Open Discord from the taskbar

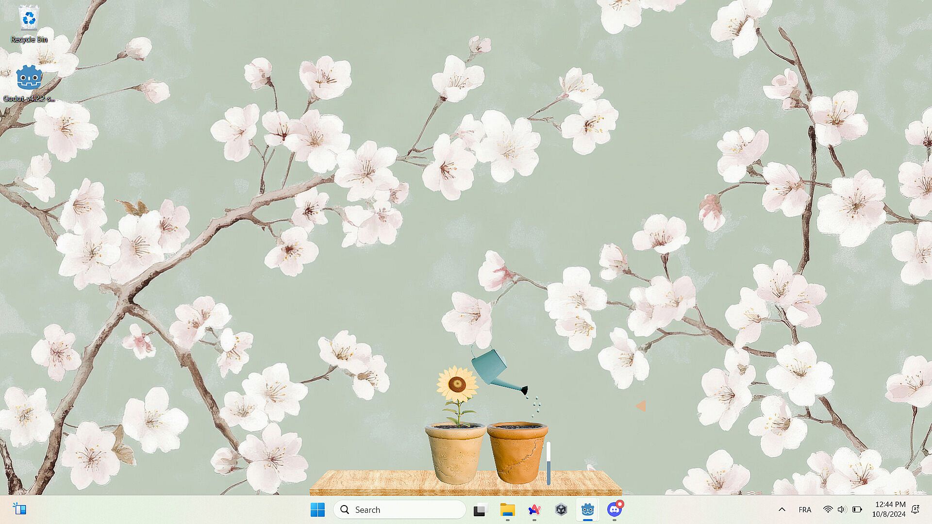(x=615, y=509)
